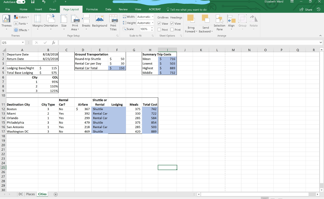Undo the last action

[44, 2]
